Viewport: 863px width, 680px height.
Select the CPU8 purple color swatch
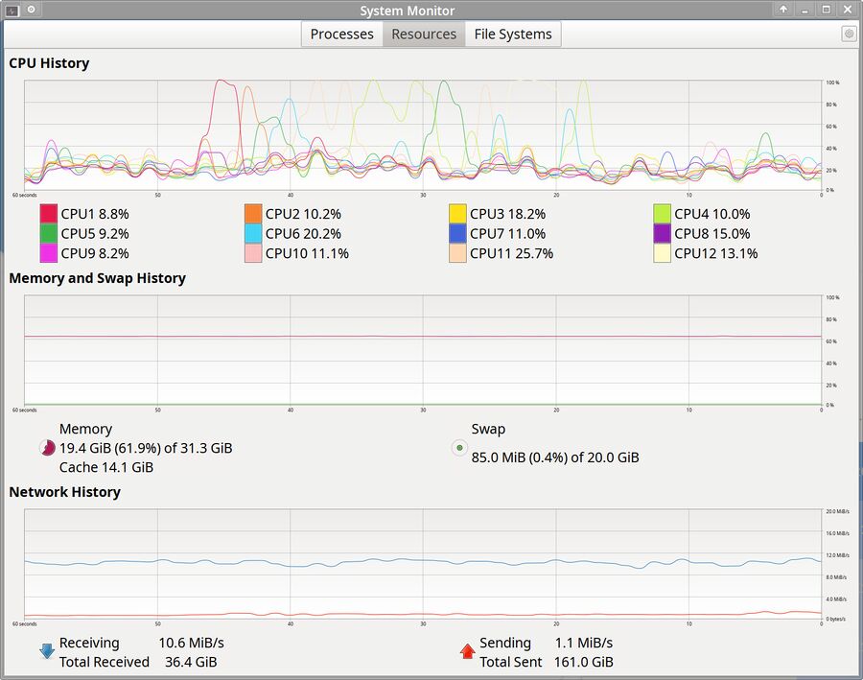tap(663, 233)
